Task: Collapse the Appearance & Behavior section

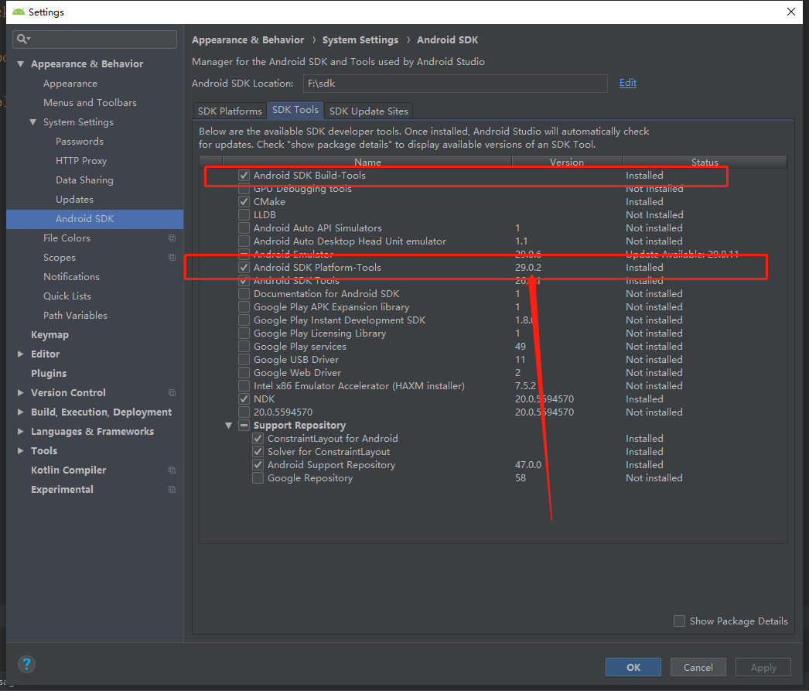Action: (20, 63)
